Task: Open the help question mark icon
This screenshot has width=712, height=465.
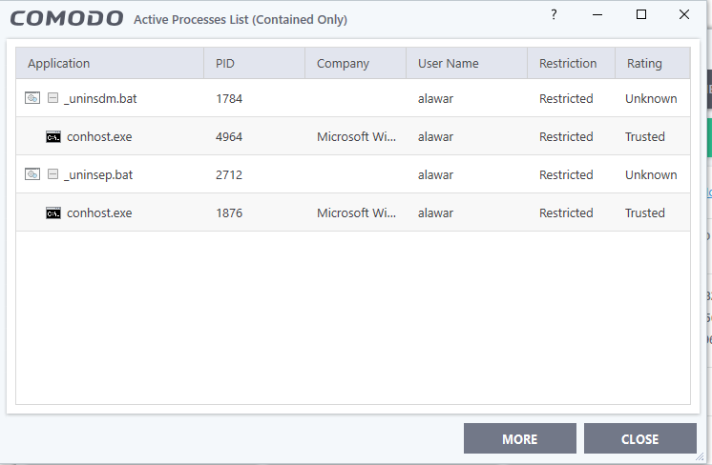Action: (x=554, y=15)
